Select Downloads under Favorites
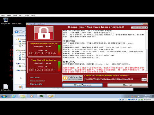Viewport: 154px width, 115px height. point(22,43)
